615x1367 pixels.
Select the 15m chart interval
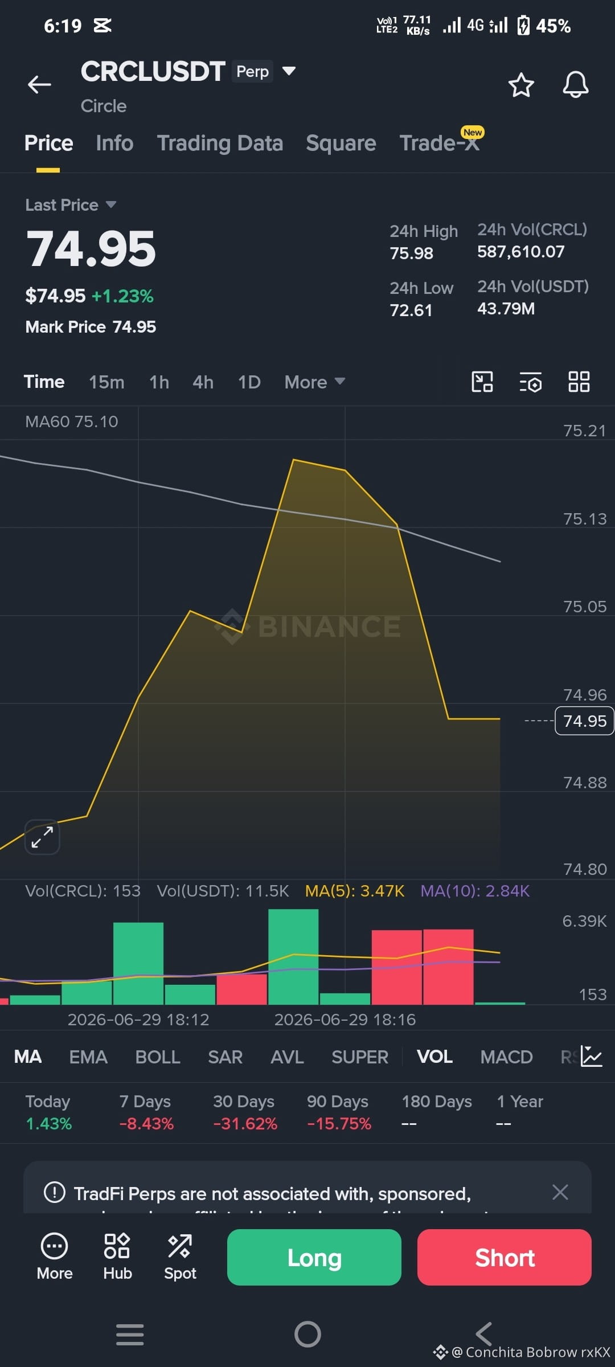coord(106,382)
